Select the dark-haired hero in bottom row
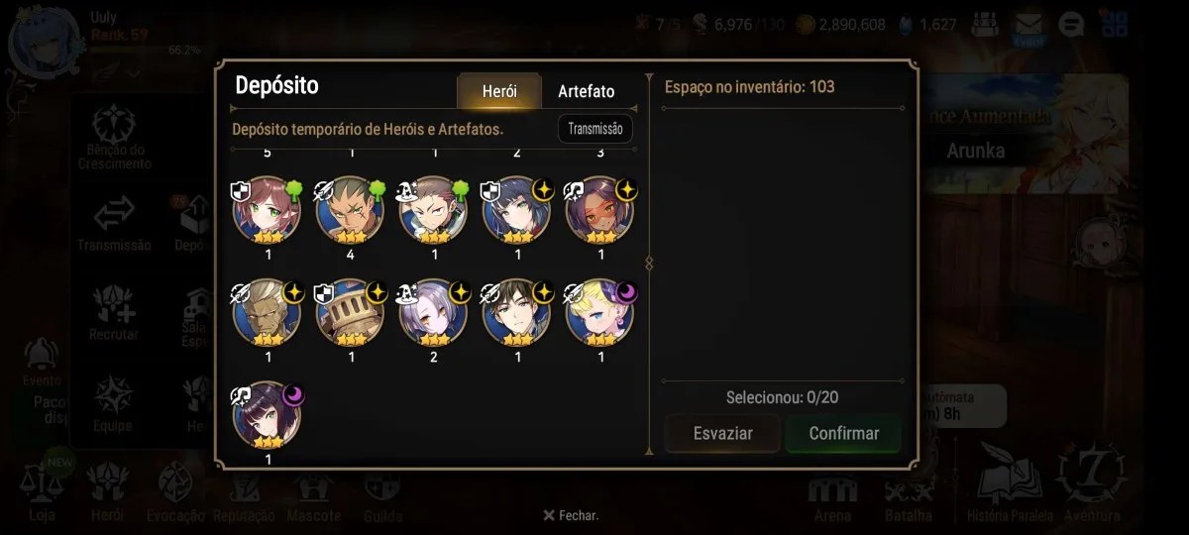The height and width of the screenshot is (535, 1189). pos(268,416)
